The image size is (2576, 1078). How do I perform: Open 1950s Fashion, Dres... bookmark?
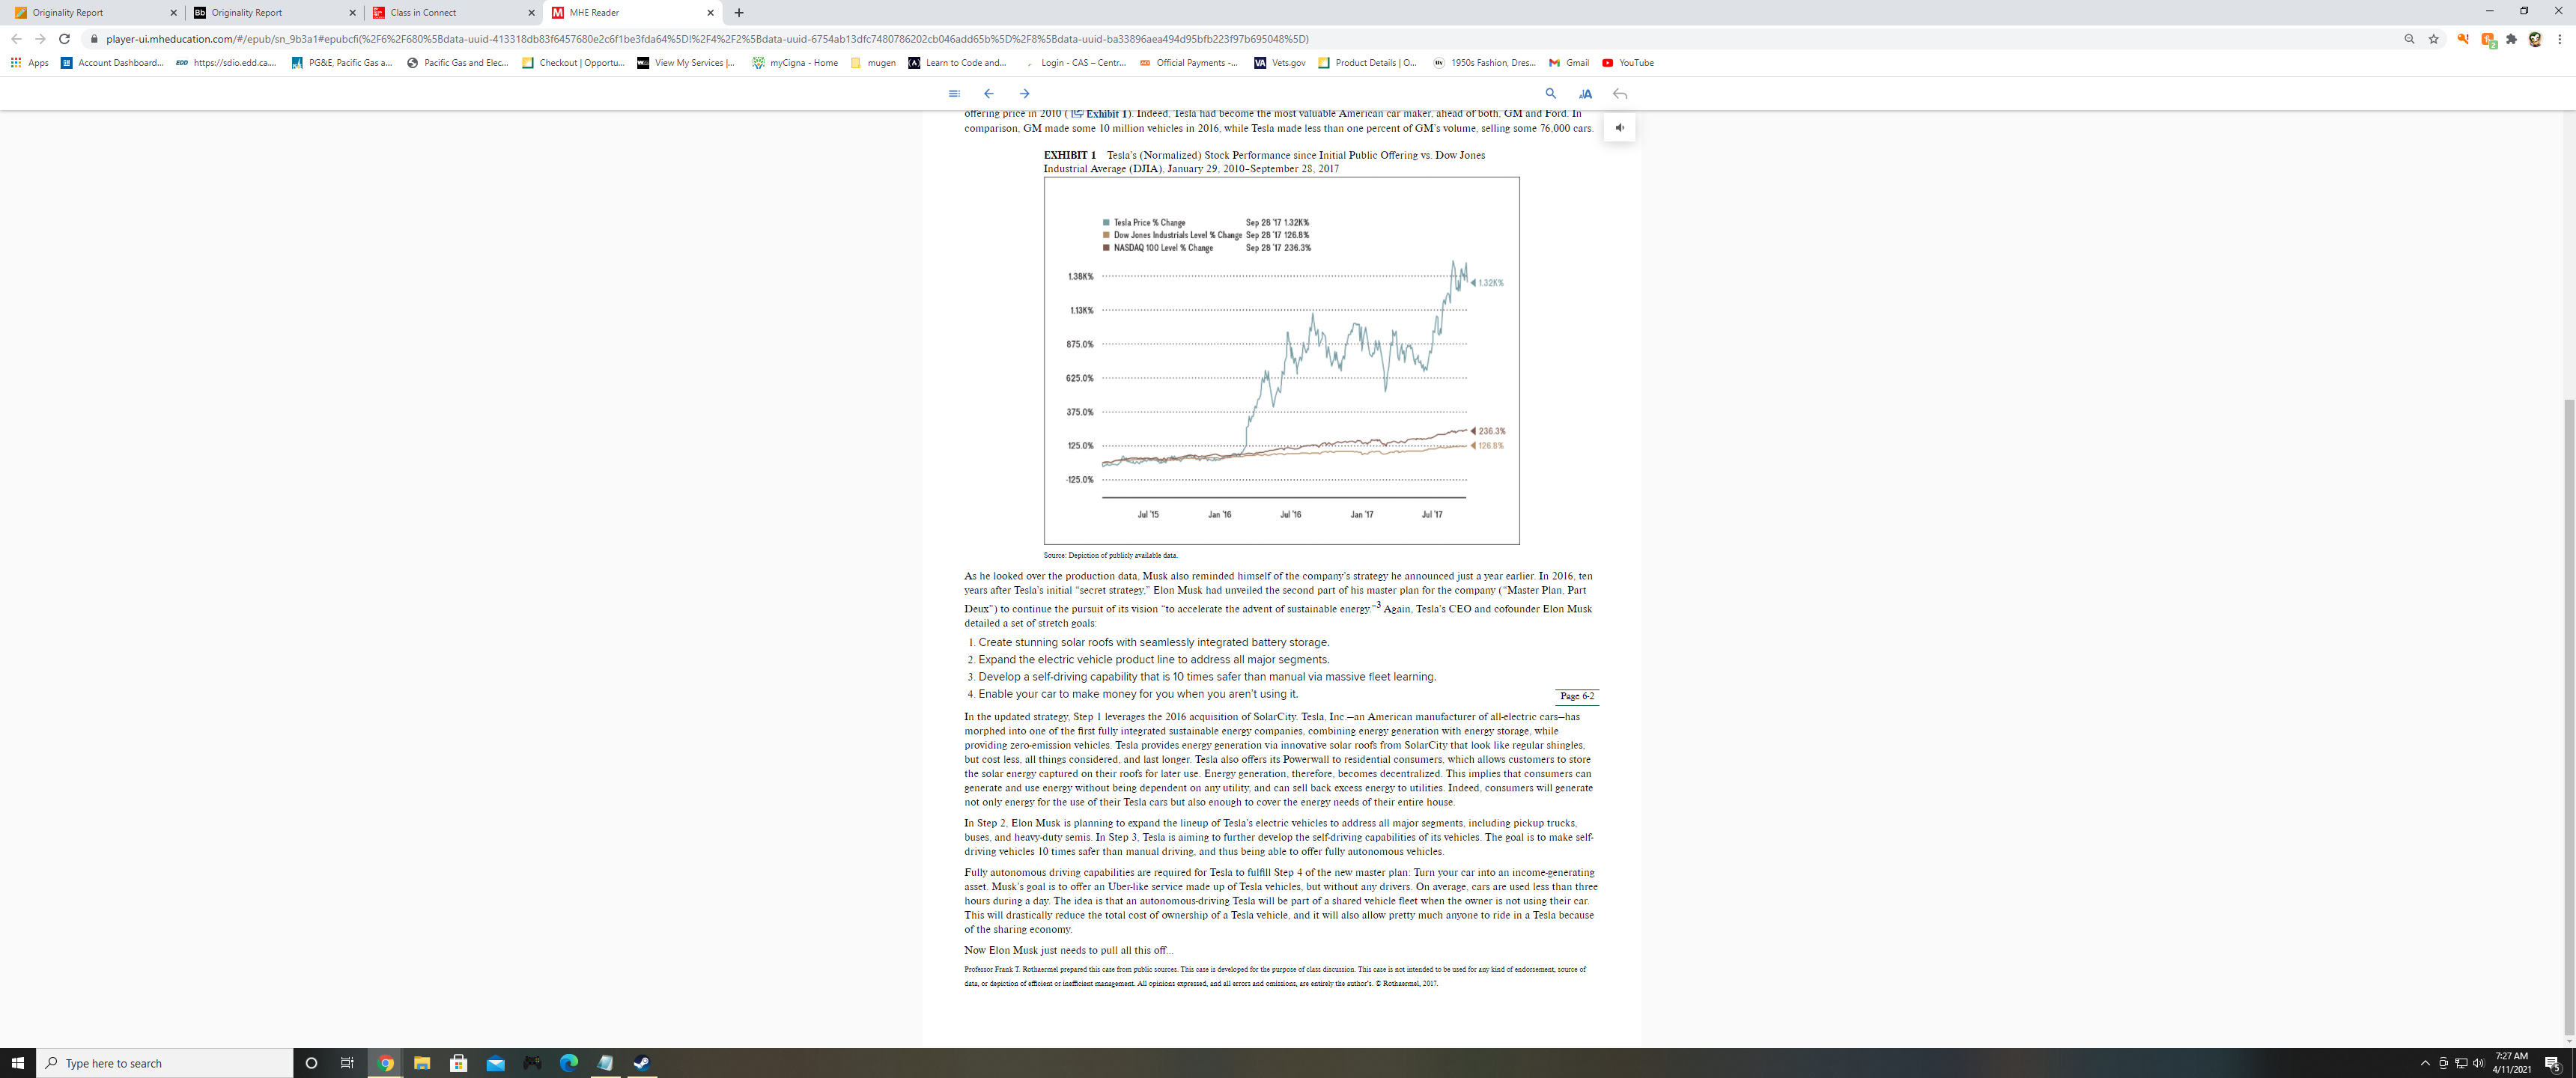click(1484, 63)
